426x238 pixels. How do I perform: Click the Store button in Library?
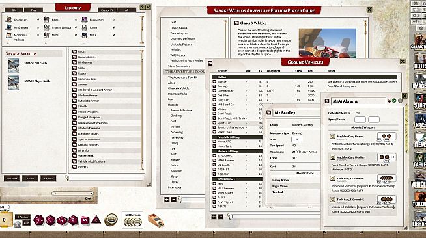(30, 178)
